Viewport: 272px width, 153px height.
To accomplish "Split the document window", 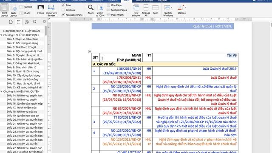I will pyautogui.click(x=155, y=9).
